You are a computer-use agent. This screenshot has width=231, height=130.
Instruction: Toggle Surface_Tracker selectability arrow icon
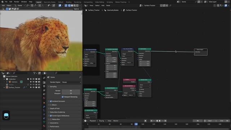pyautogui.click(x=31, y=87)
